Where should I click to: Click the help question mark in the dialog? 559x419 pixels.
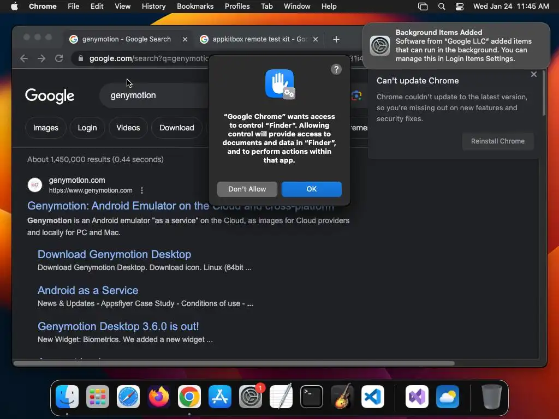pos(336,69)
